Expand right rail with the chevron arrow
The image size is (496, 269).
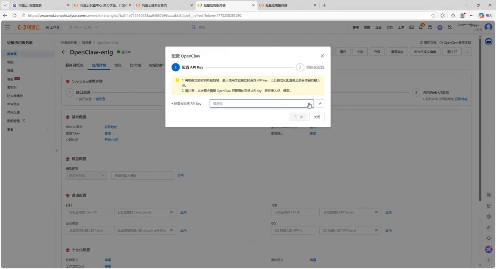tap(489, 260)
